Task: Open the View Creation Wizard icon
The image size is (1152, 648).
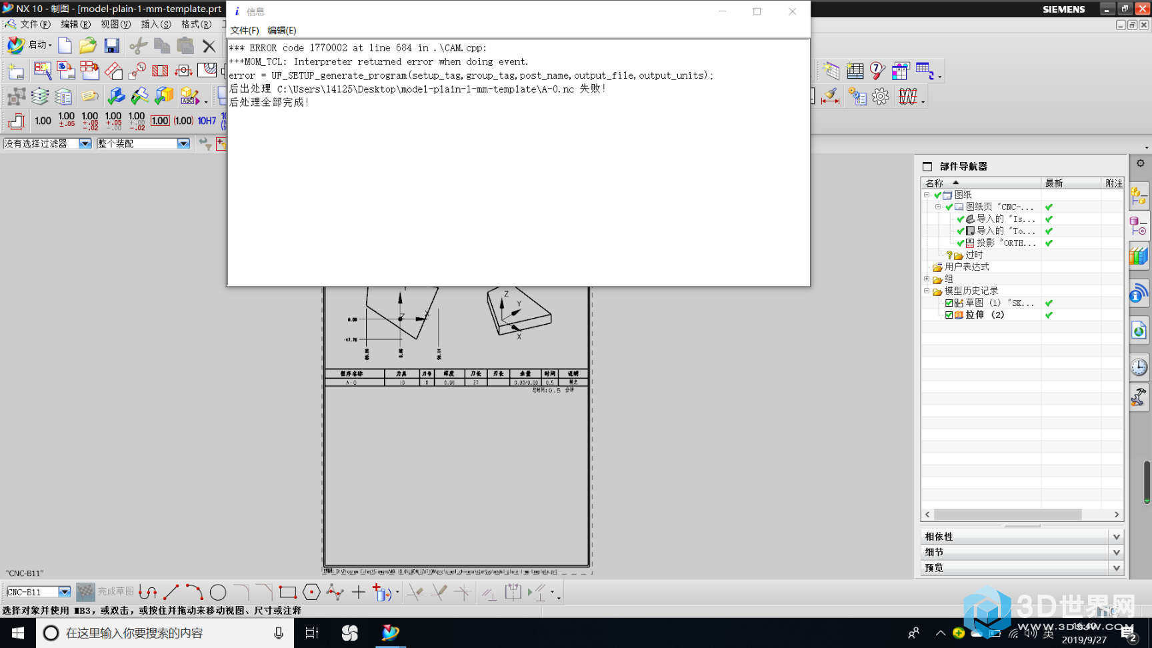Action: pyautogui.click(x=43, y=71)
